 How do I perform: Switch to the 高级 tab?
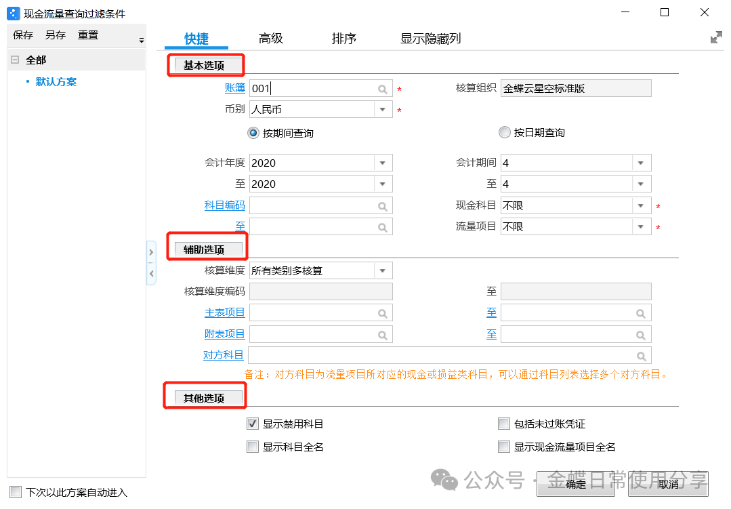click(x=270, y=39)
